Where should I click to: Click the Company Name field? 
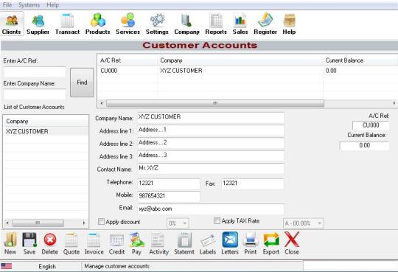pyautogui.click(x=210, y=118)
